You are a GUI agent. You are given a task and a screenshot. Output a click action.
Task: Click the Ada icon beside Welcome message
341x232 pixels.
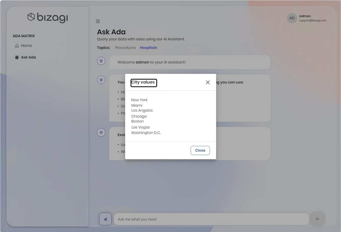click(101, 61)
